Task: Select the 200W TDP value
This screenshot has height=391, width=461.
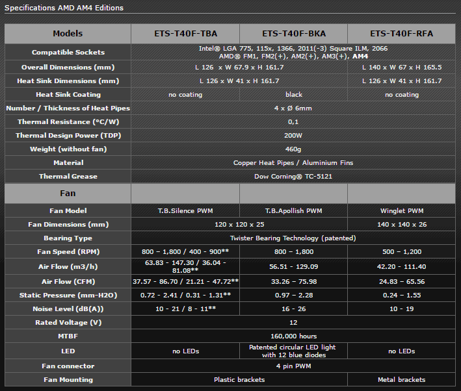Action: [x=294, y=135]
